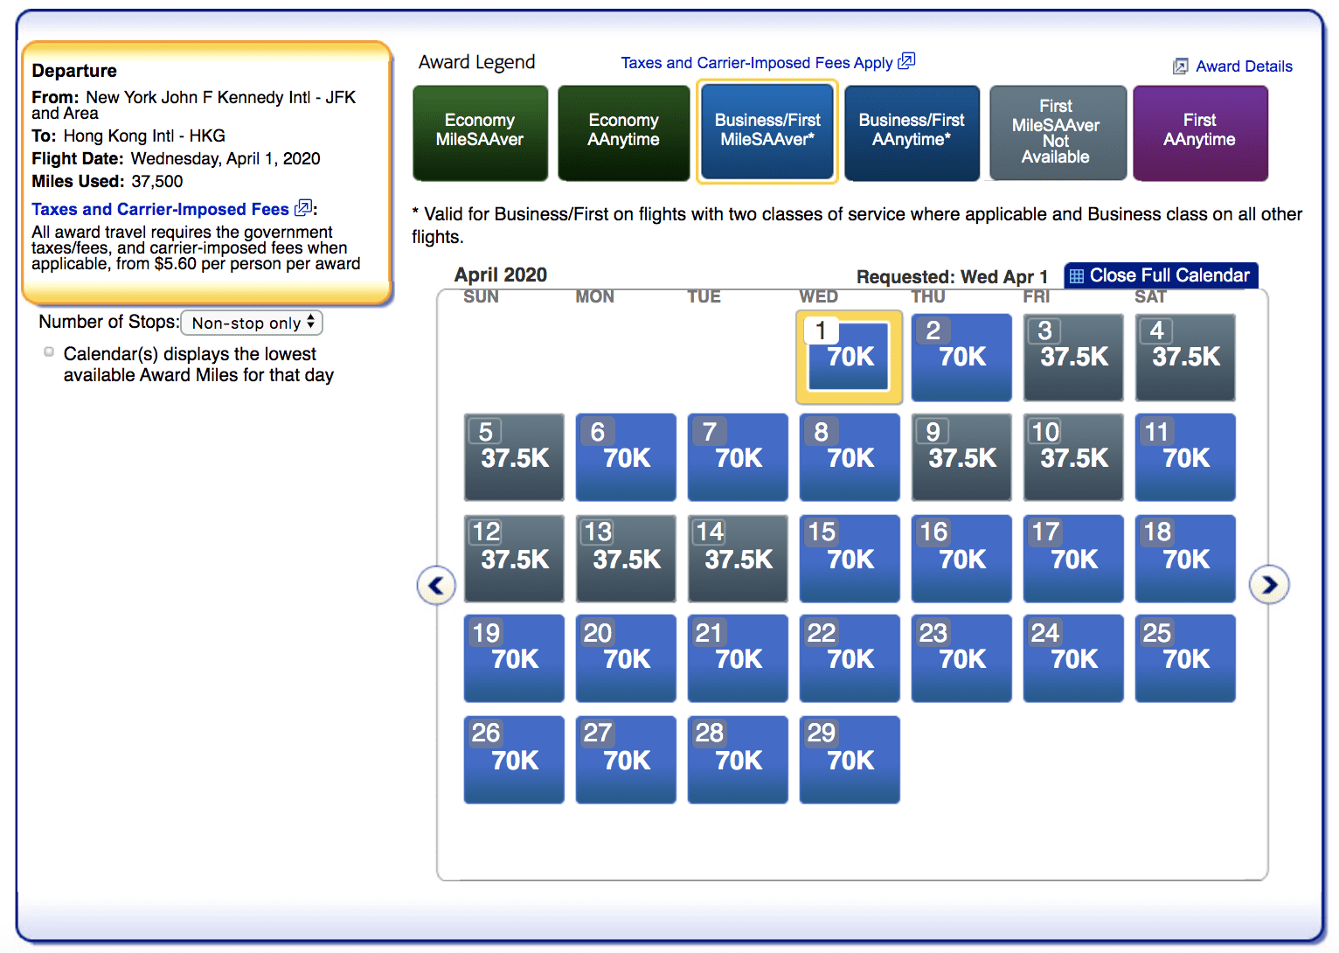Toggle the Business/First MileSAAver legend selection
Viewport: 1339px width, 953px height.
[767, 132]
